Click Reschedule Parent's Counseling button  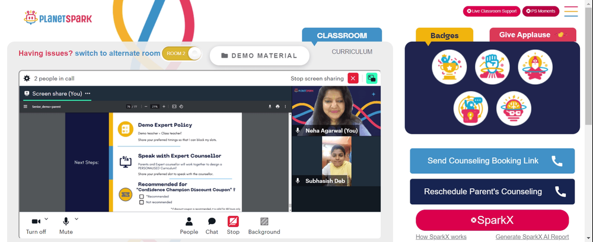point(492,192)
